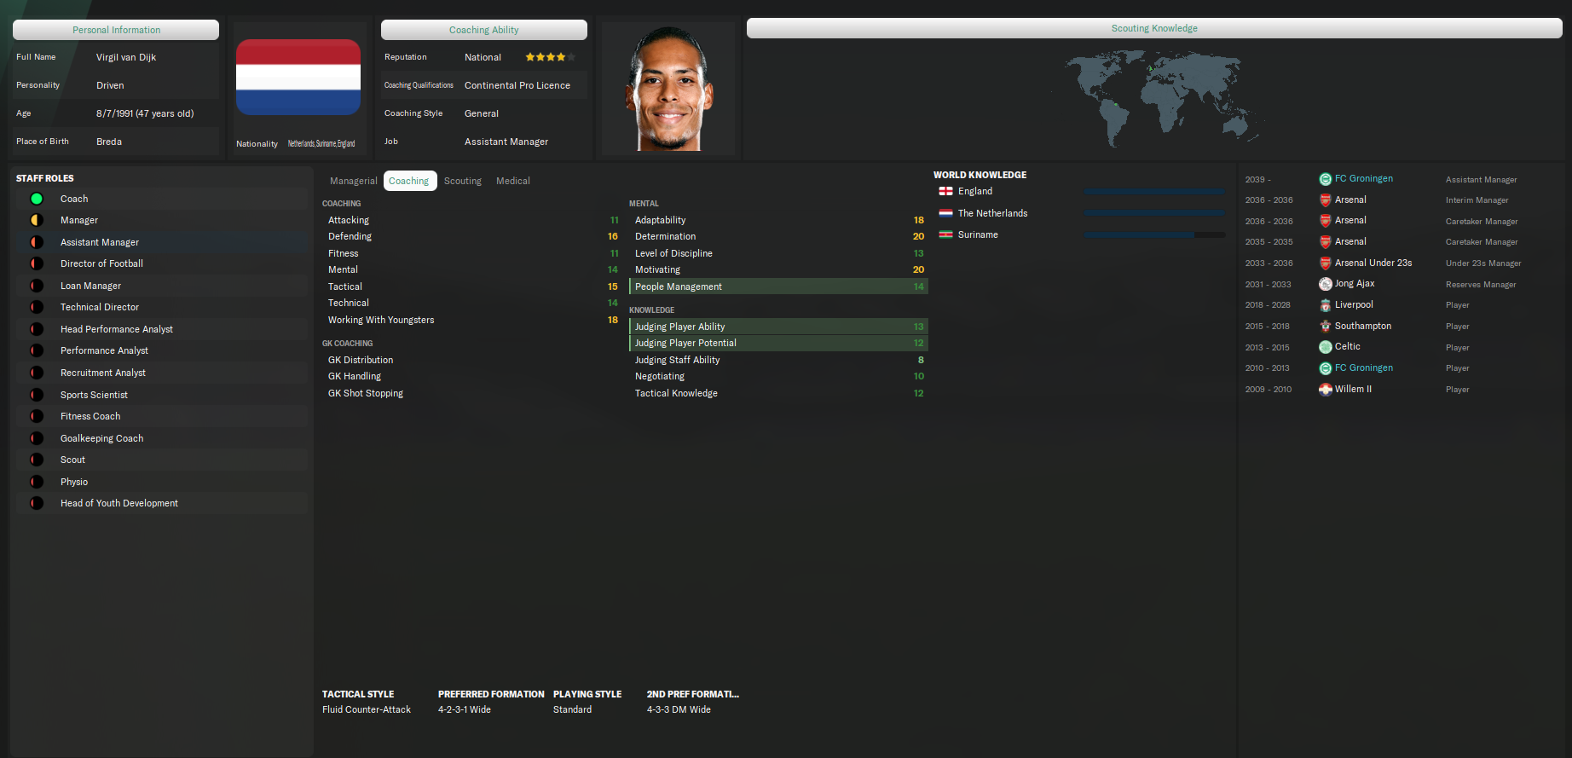Click the Celtic club badge icon
Screen dimensions: 1572x758
(x=1325, y=347)
